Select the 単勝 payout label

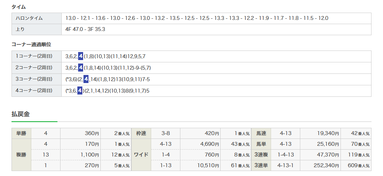click(x=21, y=134)
